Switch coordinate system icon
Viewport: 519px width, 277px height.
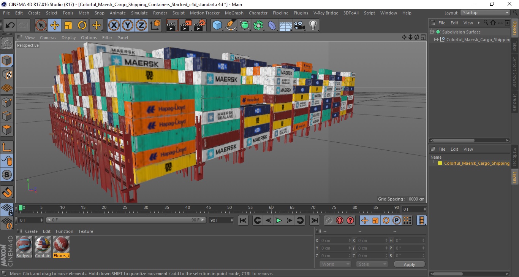pos(155,25)
